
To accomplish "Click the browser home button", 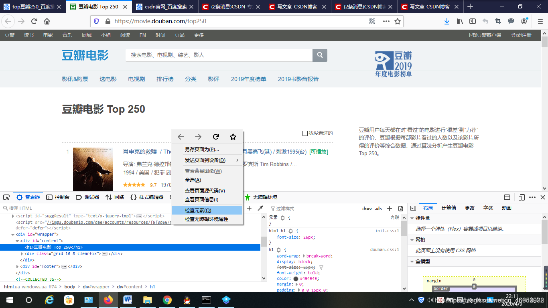I will [47, 21].
